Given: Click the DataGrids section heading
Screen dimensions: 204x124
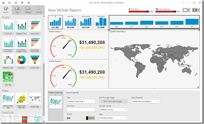Looking at the screenshot, I should click(8, 112).
